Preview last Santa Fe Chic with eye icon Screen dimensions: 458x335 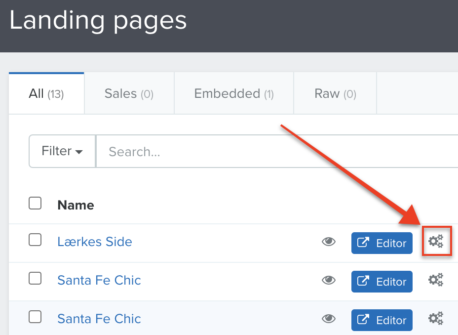pyautogui.click(x=329, y=318)
